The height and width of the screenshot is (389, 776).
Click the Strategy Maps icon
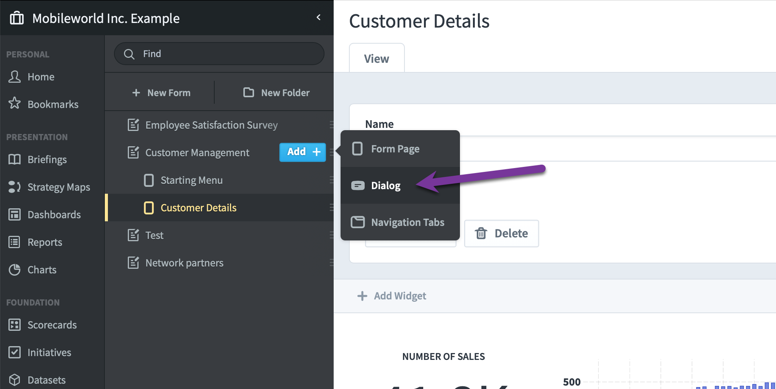(15, 187)
